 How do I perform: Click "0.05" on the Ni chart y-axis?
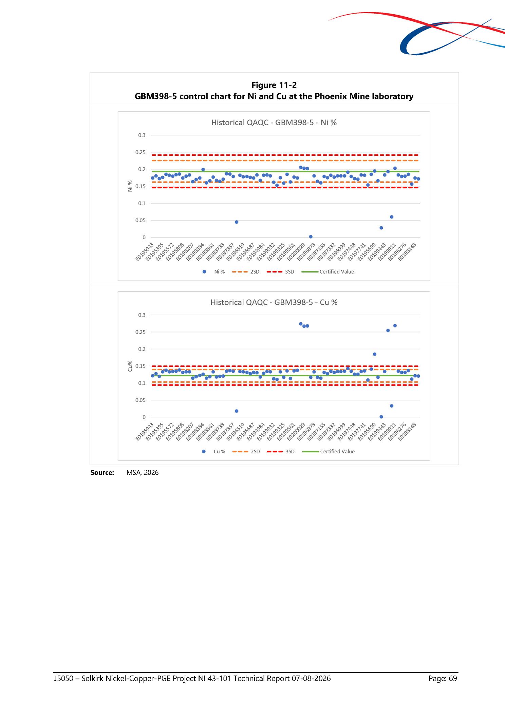141,220
